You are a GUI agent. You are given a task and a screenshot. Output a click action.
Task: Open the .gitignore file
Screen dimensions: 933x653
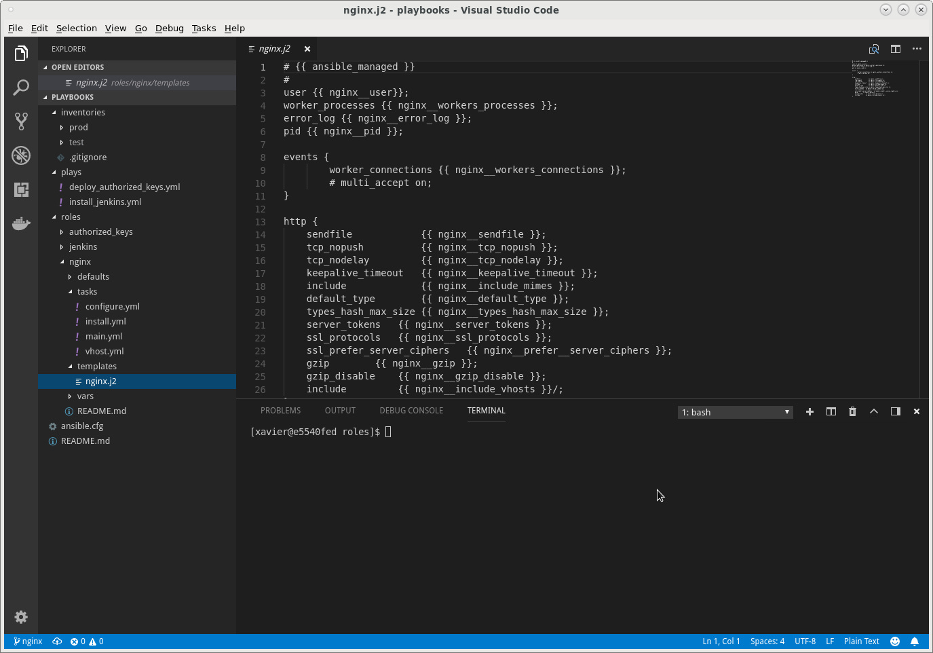(137, 157)
